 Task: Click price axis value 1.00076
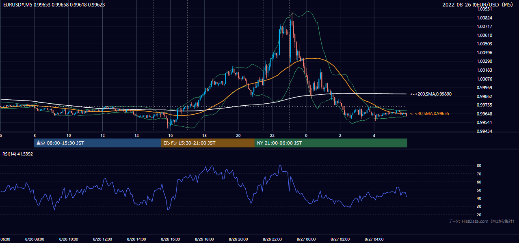coord(484,79)
